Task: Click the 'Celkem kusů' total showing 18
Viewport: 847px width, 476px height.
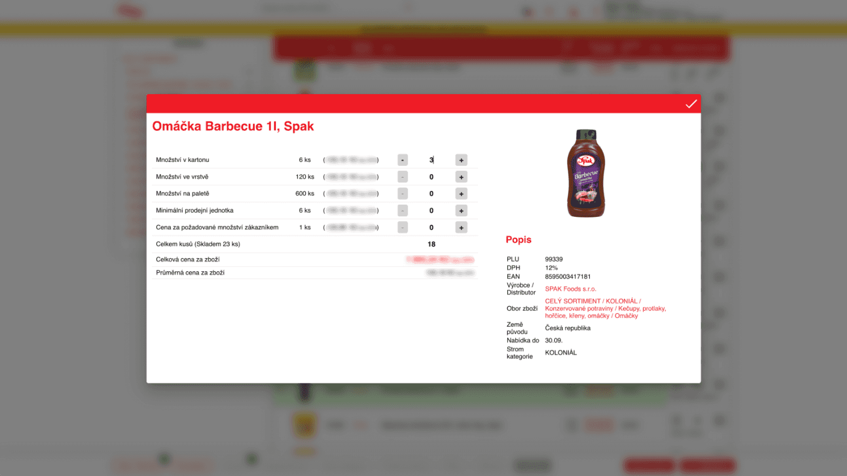Action: [x=431, y=244]
